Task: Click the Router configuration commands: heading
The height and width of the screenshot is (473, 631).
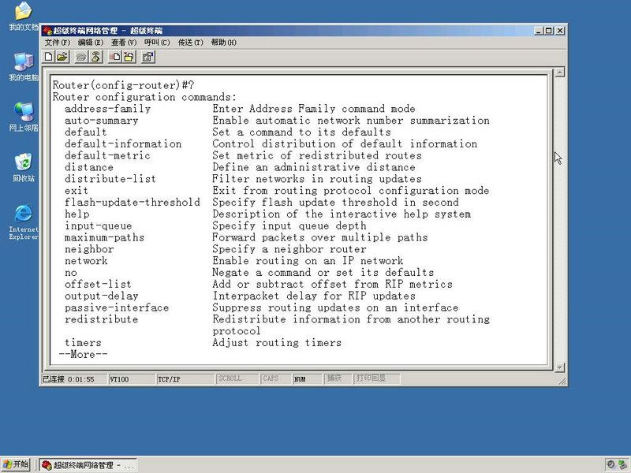Action: (x=145, y=97)
